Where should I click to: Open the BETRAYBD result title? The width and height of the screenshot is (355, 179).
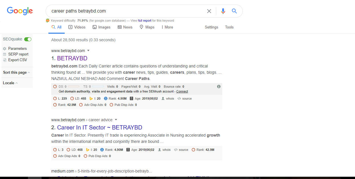coord(72,58)
